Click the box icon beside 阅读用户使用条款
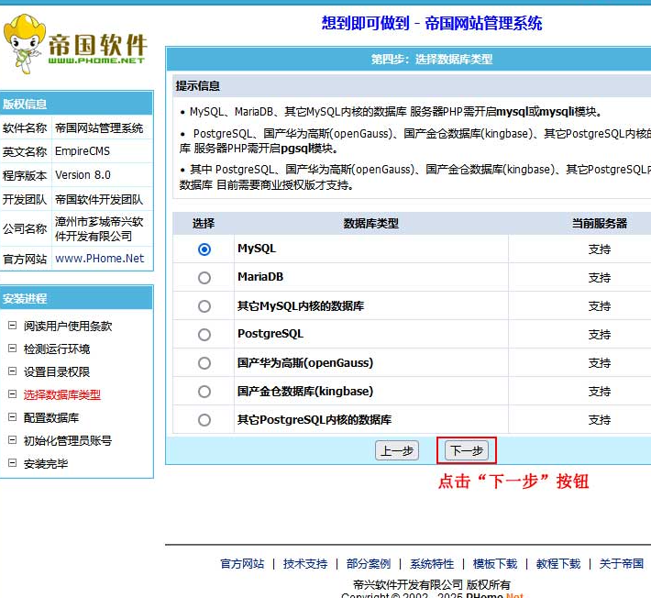The height and width of the screenshot is (598, 651). pyautogui.click(x=12, y=326)
